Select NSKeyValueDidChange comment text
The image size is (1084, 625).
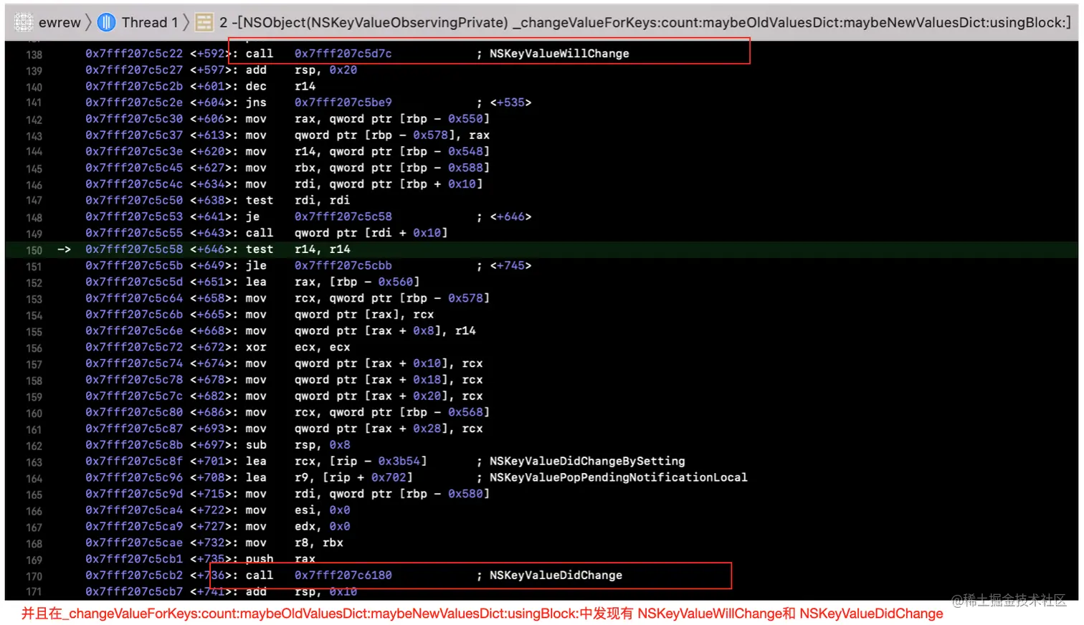point(556,576)
